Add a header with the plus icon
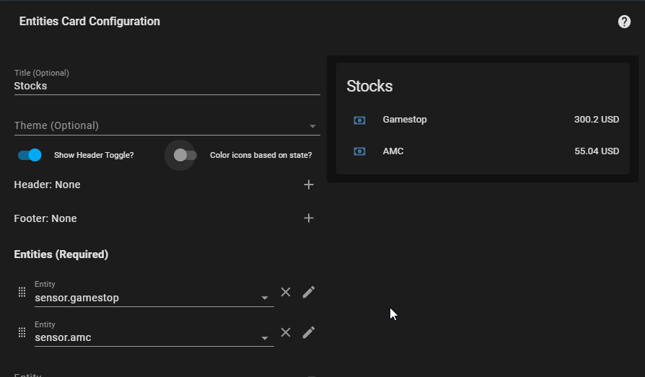The height and width of the screenshot is (377, 645). (309, 185)
